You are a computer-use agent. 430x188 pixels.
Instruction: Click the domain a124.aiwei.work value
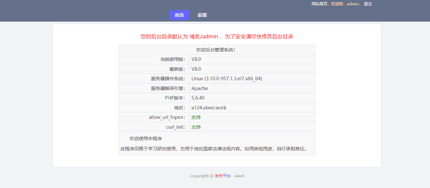point(209,108)
